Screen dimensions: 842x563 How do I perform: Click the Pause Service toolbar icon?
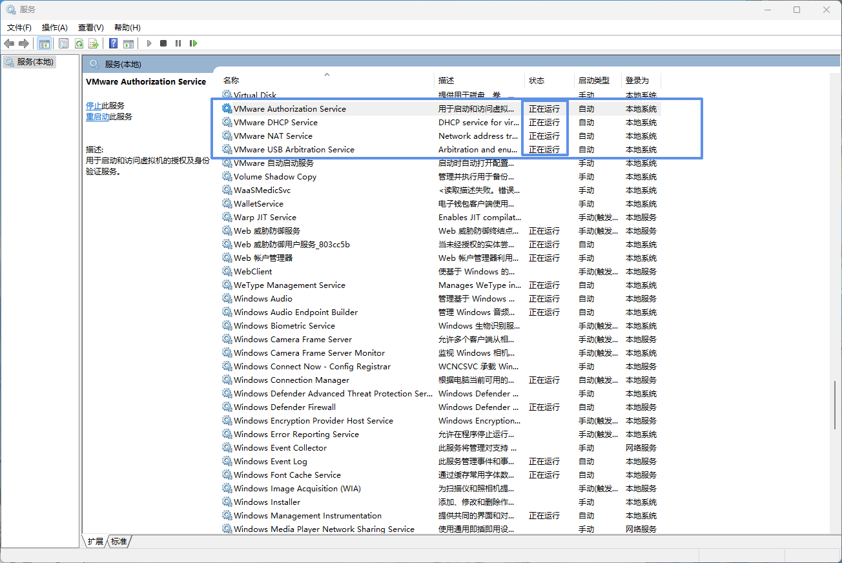[178, 43]
